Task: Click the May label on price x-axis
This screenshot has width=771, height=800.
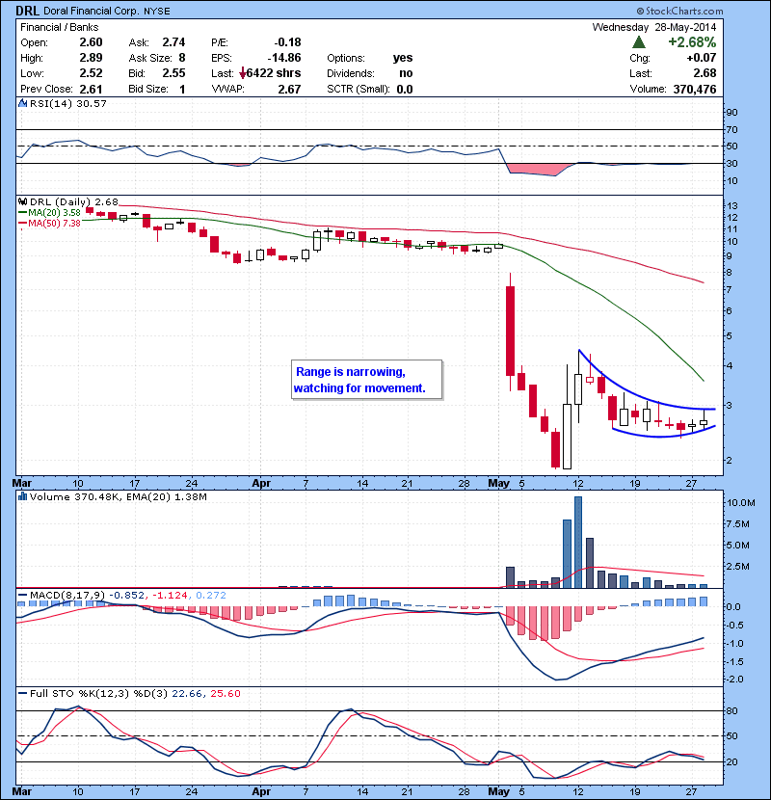Action: coord(498,483)
